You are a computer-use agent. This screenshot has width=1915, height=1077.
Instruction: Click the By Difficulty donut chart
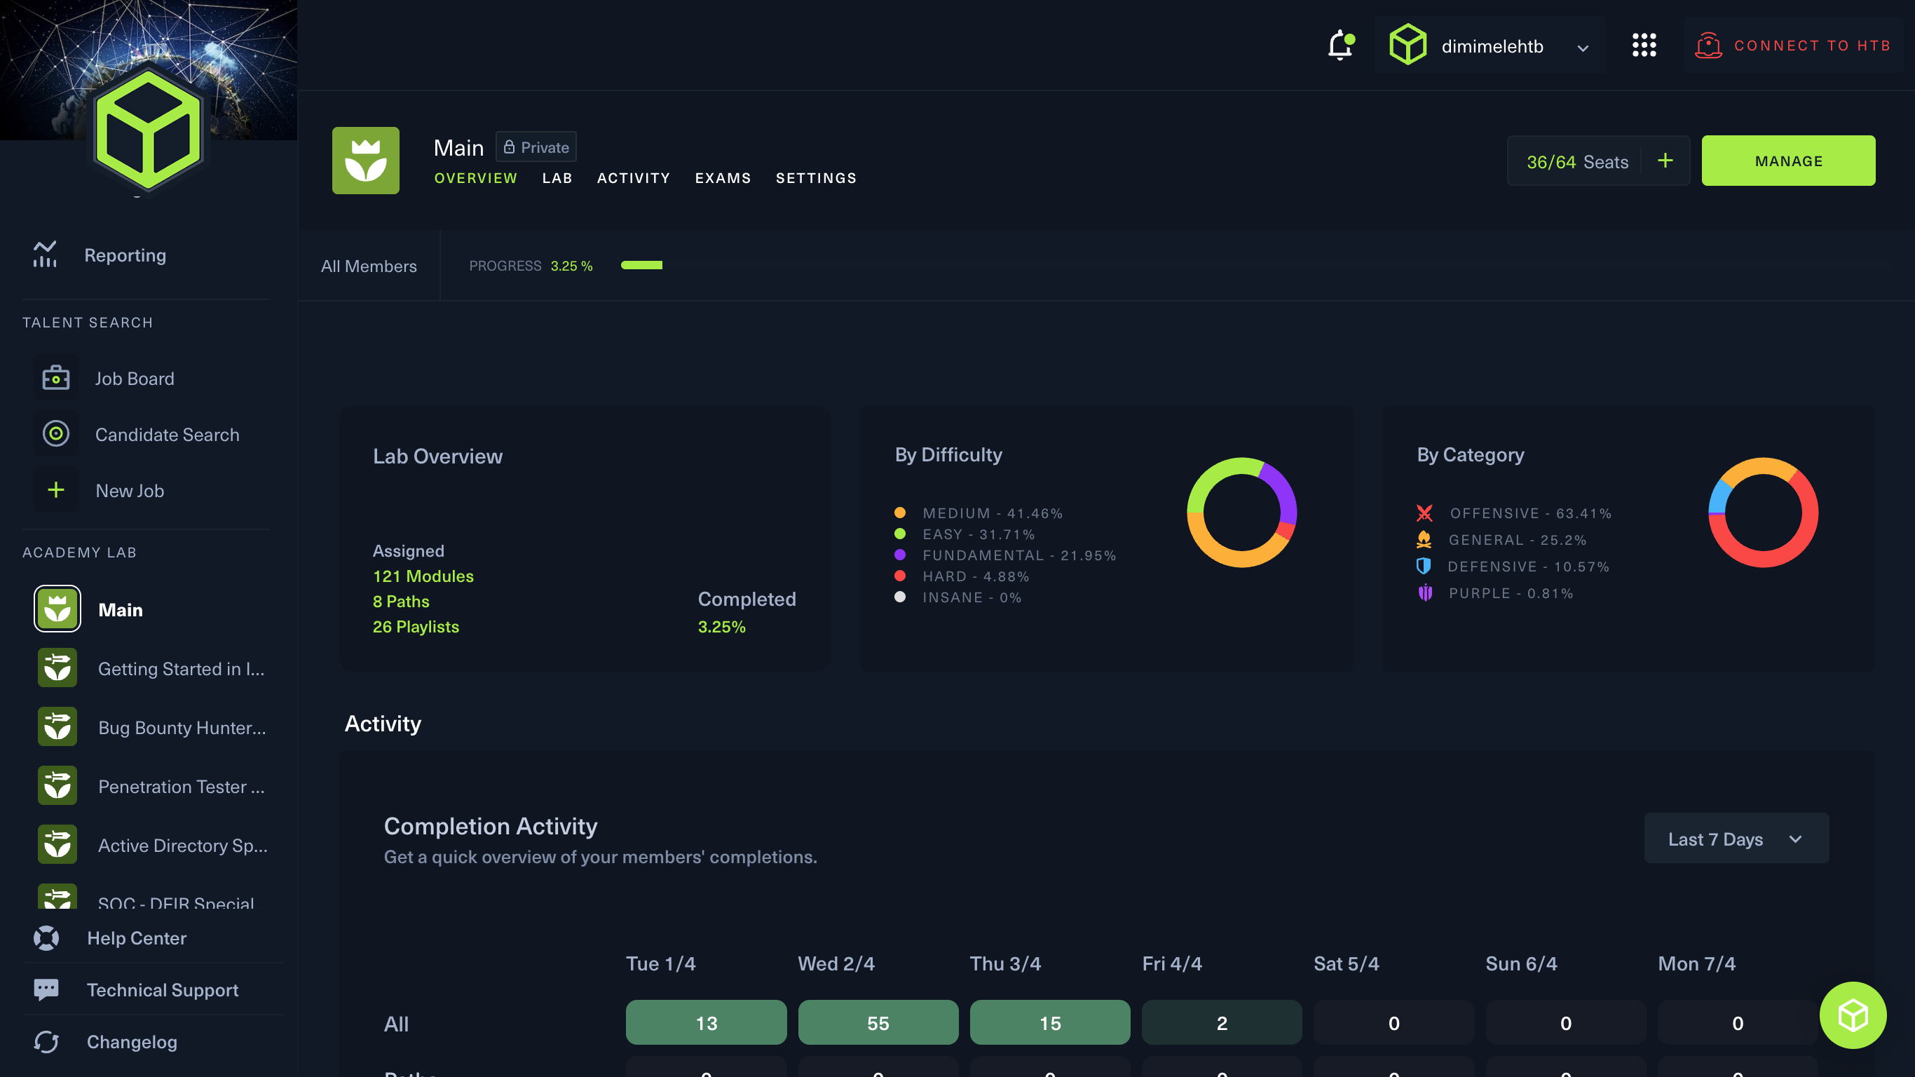point(1241,513)
